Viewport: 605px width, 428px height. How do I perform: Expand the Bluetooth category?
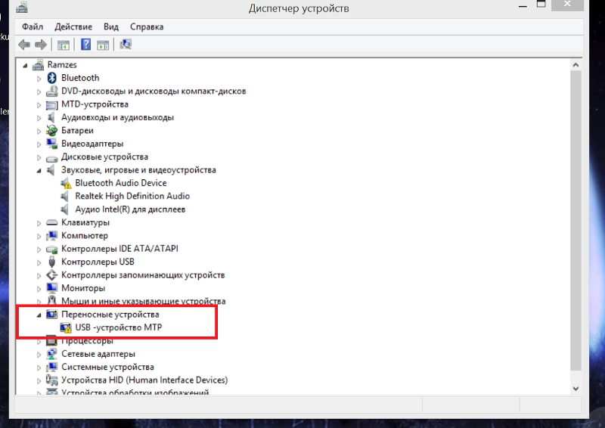click(39, 79)
